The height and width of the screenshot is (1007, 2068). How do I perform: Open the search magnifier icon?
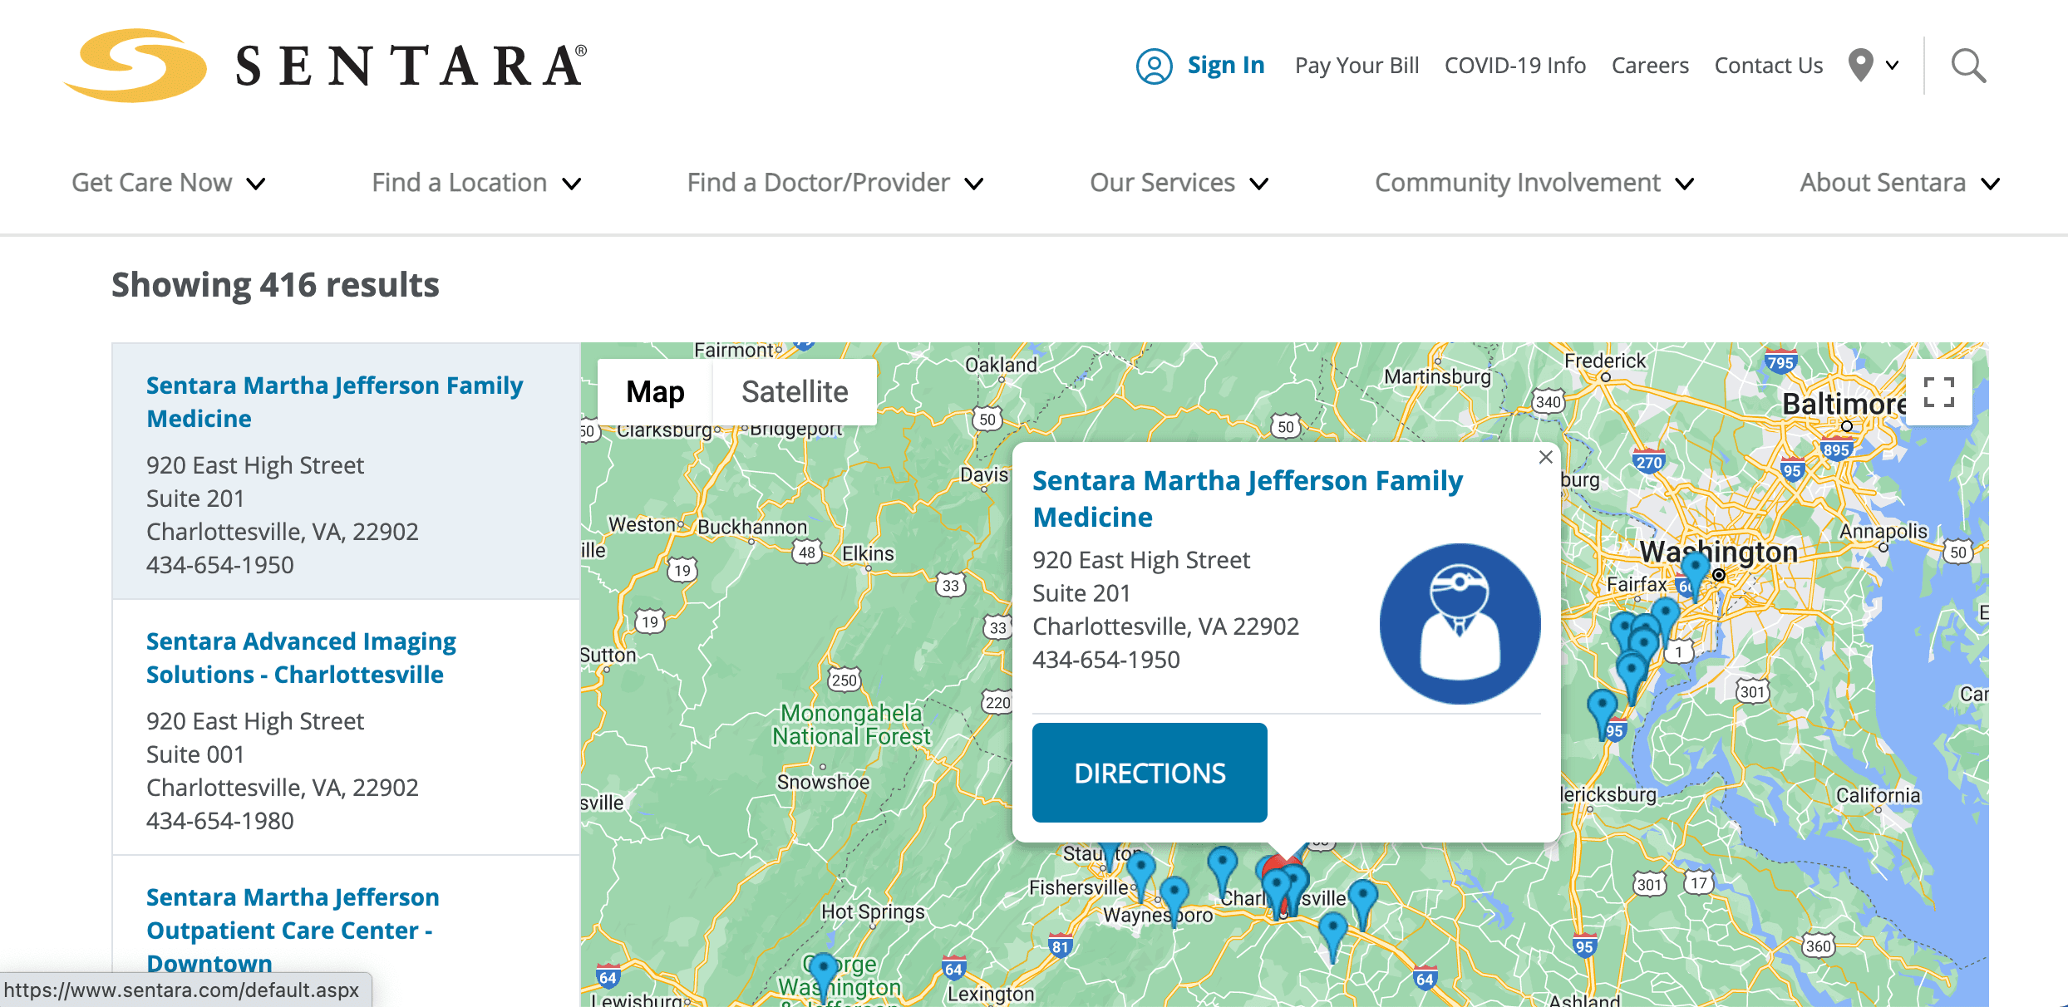coord(1967,66)
